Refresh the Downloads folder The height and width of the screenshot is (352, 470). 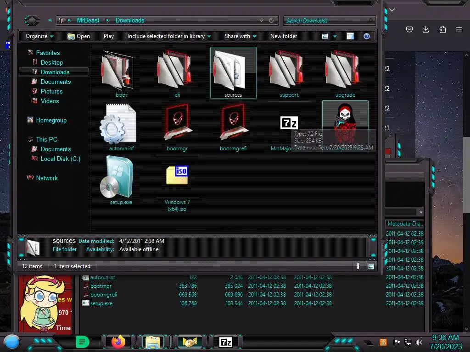tap(271, 20)
